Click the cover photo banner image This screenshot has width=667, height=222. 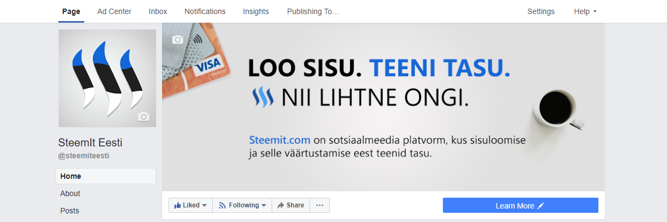point(383,106)
